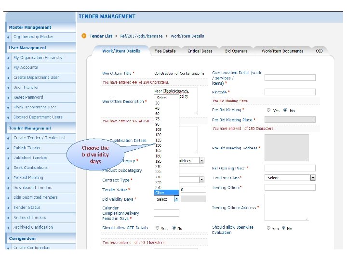Open Product Category dropdown arrow
The height and width of the screenshot is (260, 347).
click(x=202, y=160)
